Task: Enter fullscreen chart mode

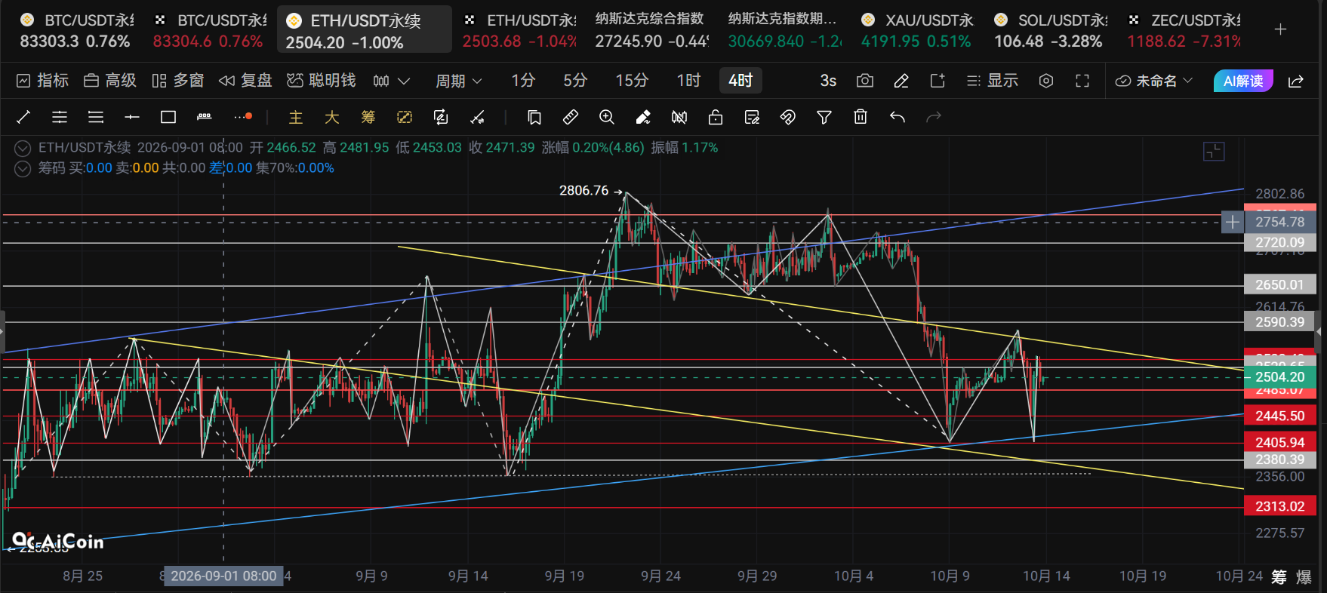Action: coord(1082,81)
